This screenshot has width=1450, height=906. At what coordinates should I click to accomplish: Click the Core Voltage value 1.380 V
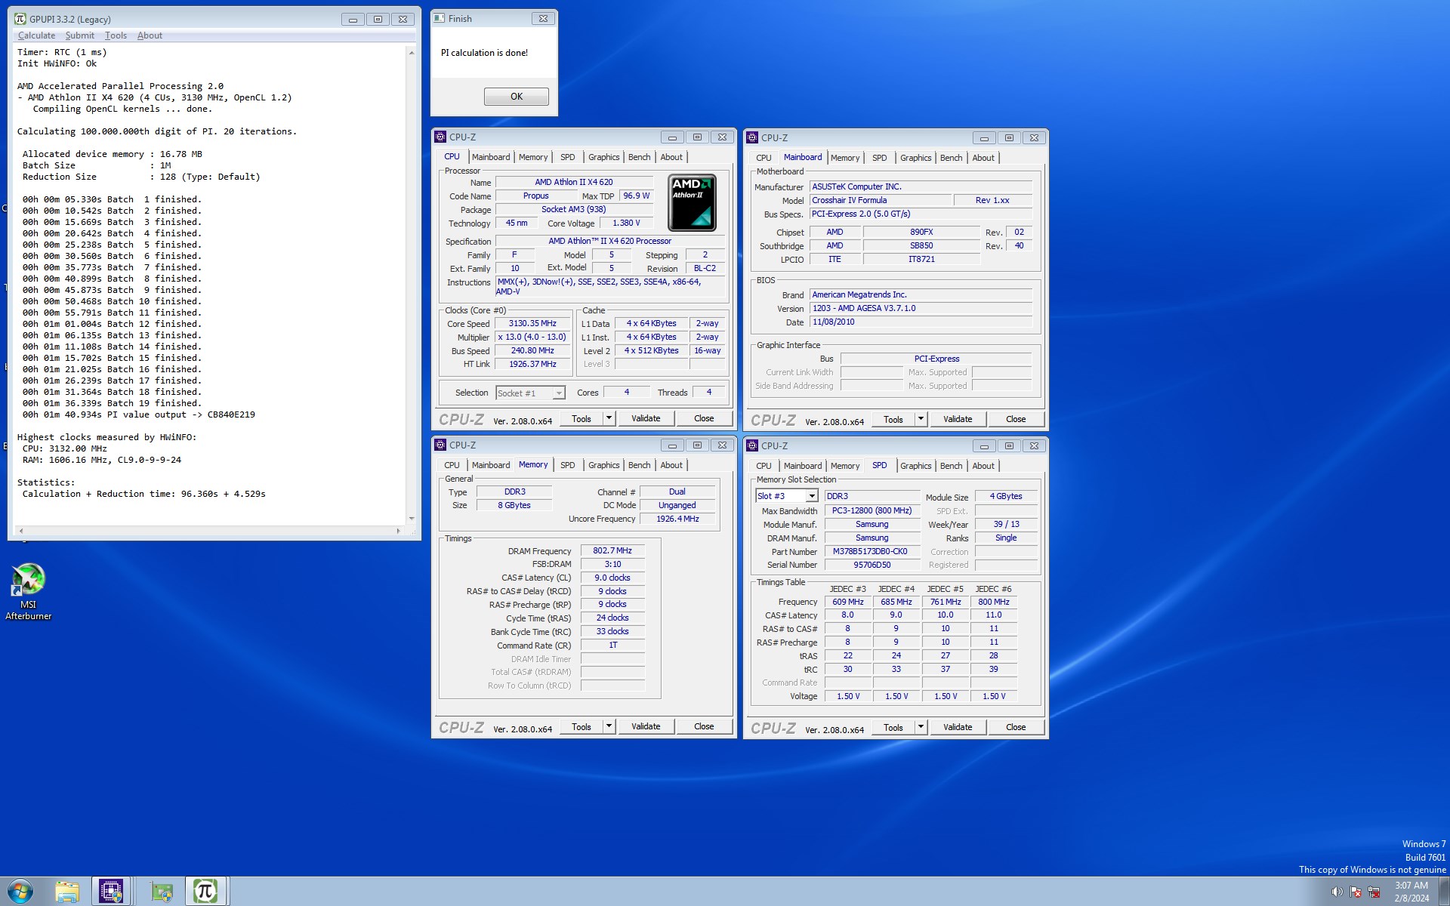click(626, 223)
